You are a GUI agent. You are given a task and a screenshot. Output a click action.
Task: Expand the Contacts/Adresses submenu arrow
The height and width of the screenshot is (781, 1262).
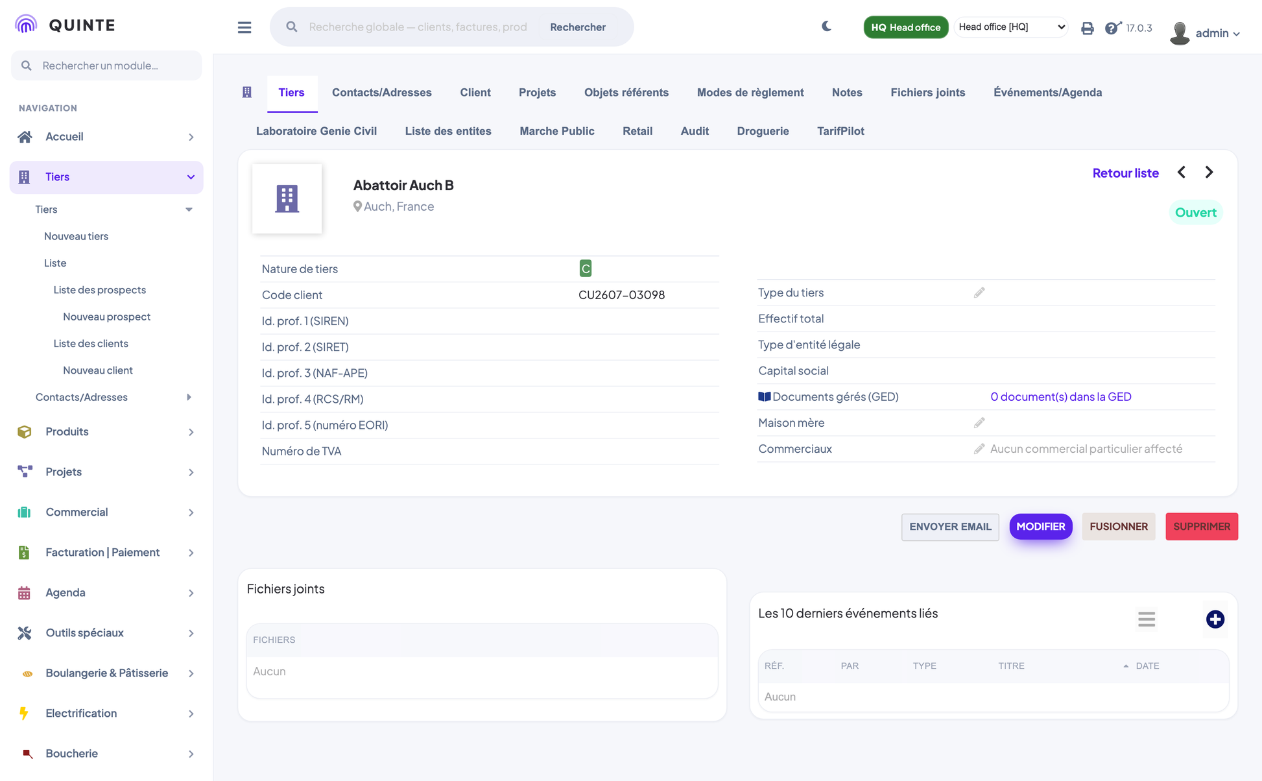[x=189, y=397]
